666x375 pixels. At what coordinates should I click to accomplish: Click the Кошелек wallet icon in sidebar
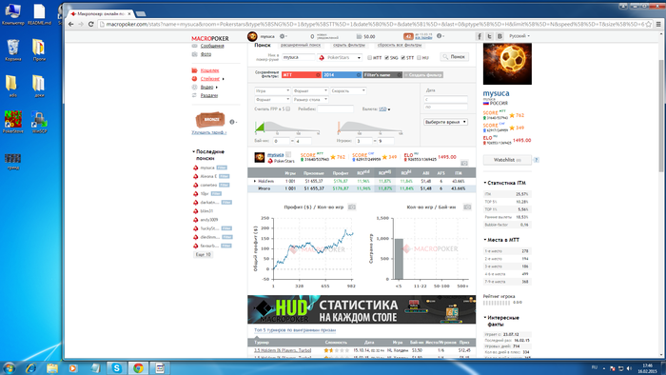click(194, 70)
